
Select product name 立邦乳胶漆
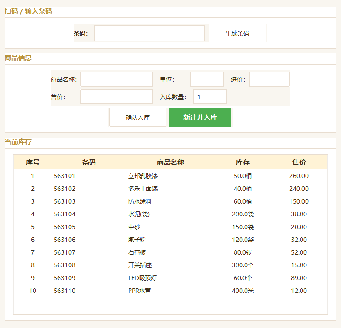143,176
